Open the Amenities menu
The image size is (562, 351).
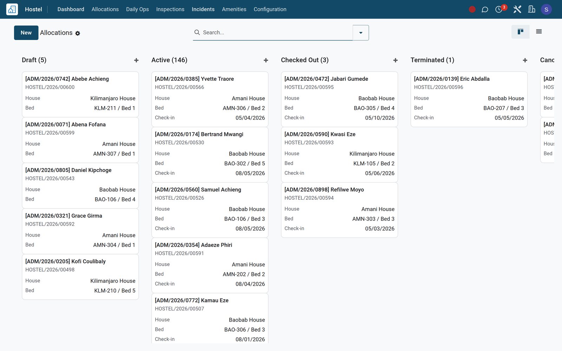234,9
